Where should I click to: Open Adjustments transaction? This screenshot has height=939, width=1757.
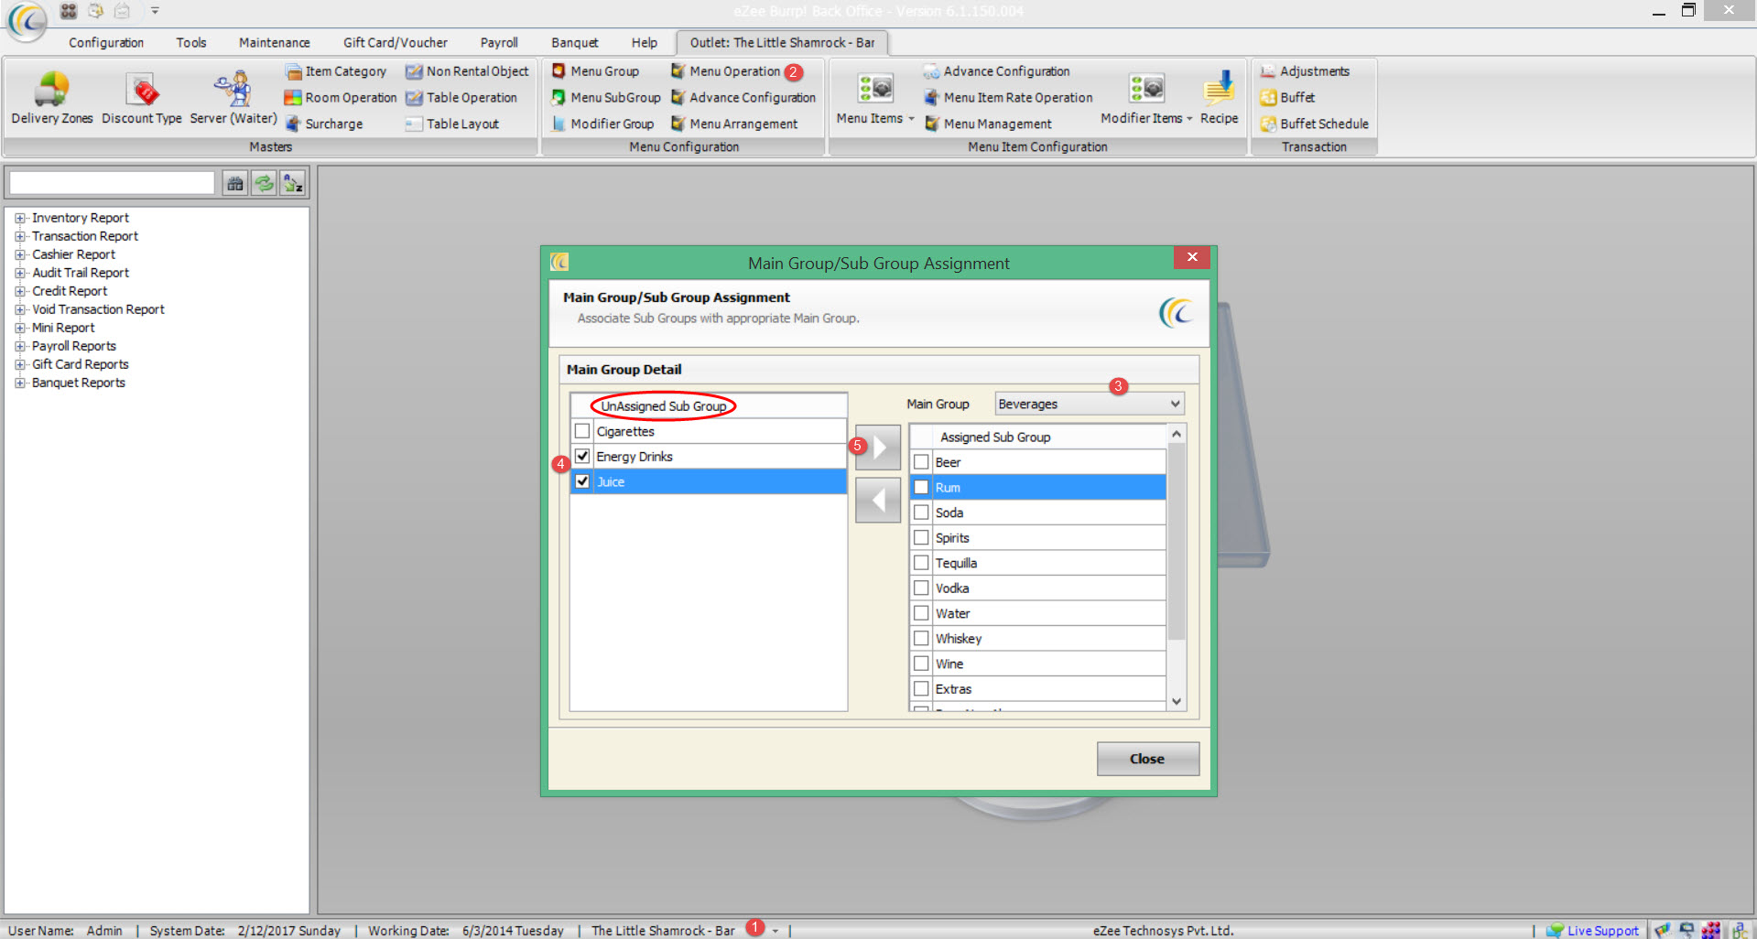[x=1305, y=71]
